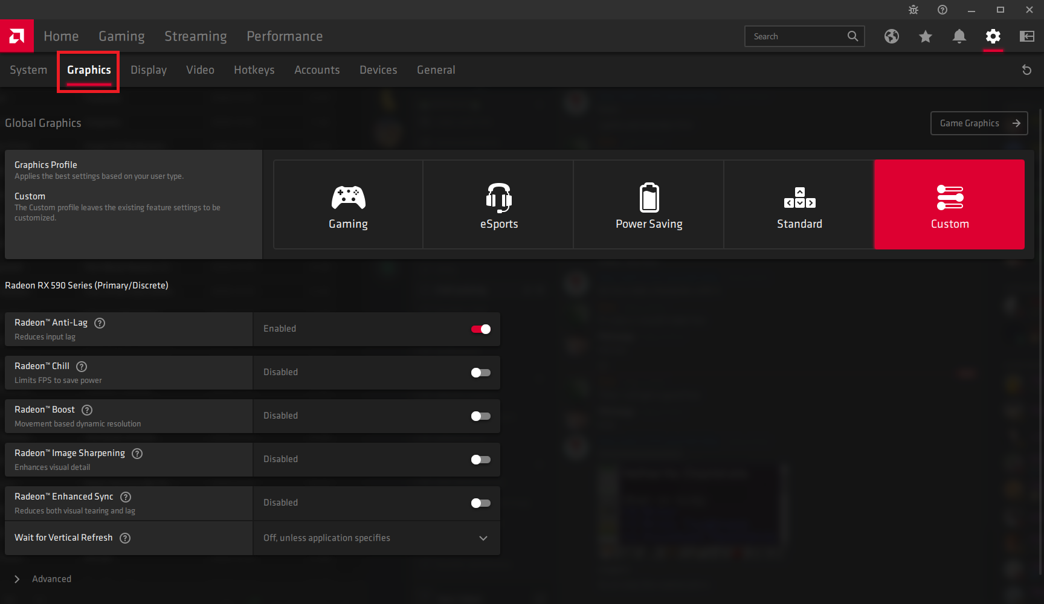Screen dimensions: 1044x604
Task: Minimize the Radeon Software window
Action: pyautogui.click(x=971, y=10)
